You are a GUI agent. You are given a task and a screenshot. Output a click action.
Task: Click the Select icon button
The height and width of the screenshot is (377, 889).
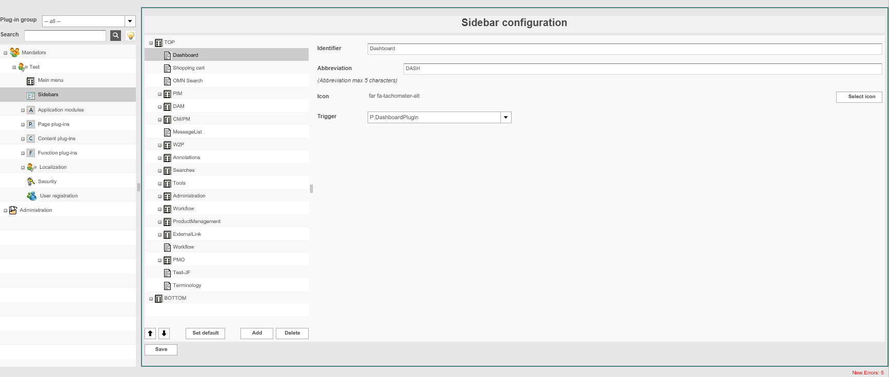[x=859, y=97]
